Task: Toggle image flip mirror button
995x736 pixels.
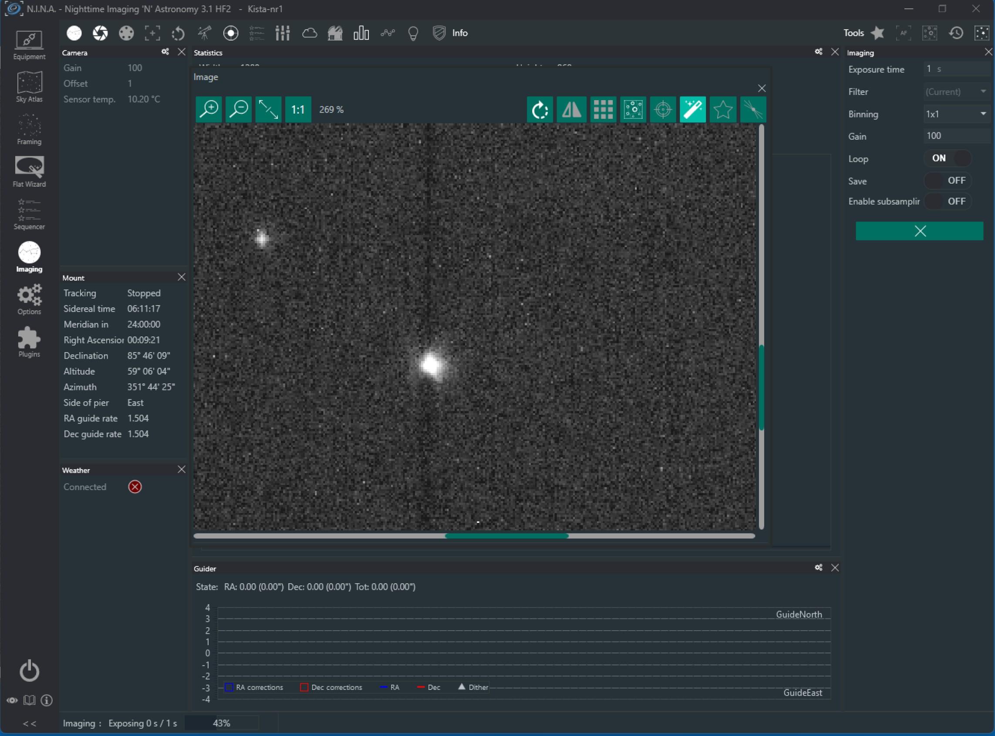Action: point(571,110)
